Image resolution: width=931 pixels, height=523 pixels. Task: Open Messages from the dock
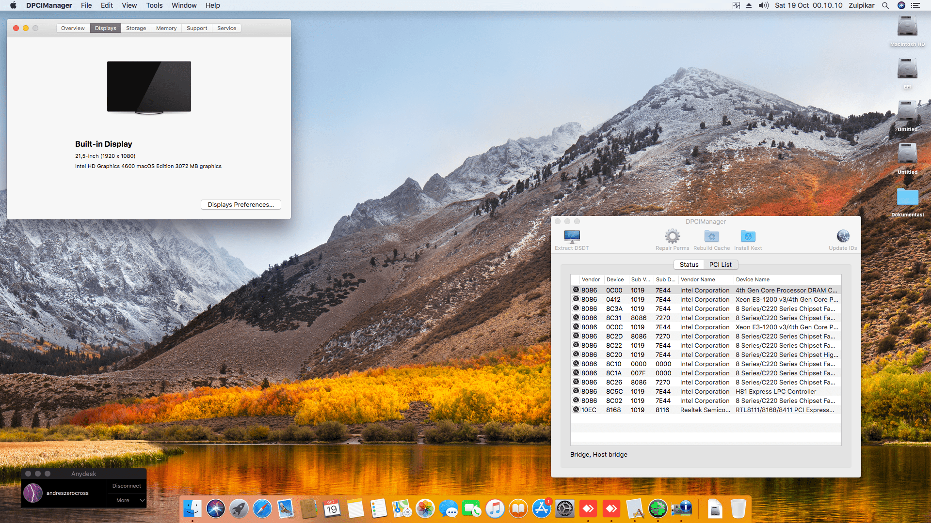pos(449,509)
